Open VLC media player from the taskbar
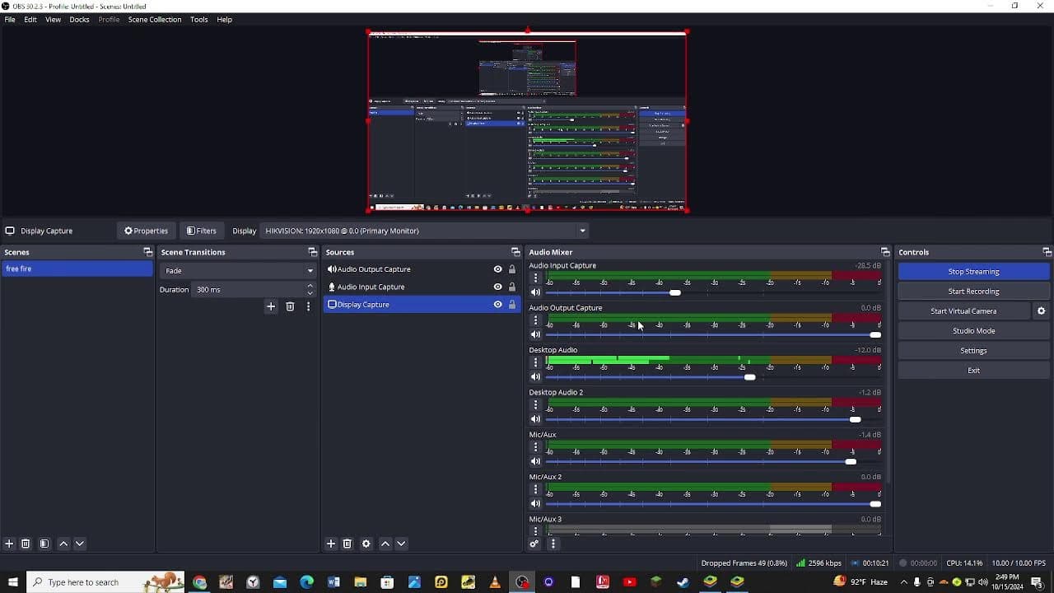1054x593 pixels. pos(495,582)
